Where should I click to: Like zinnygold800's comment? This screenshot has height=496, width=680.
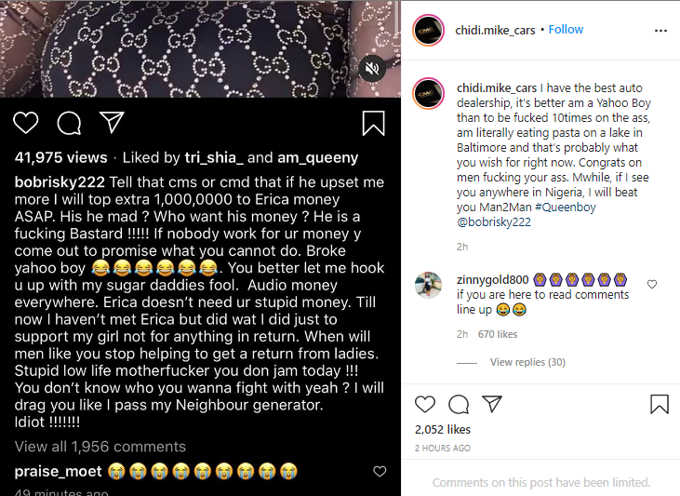click(652, 284)
